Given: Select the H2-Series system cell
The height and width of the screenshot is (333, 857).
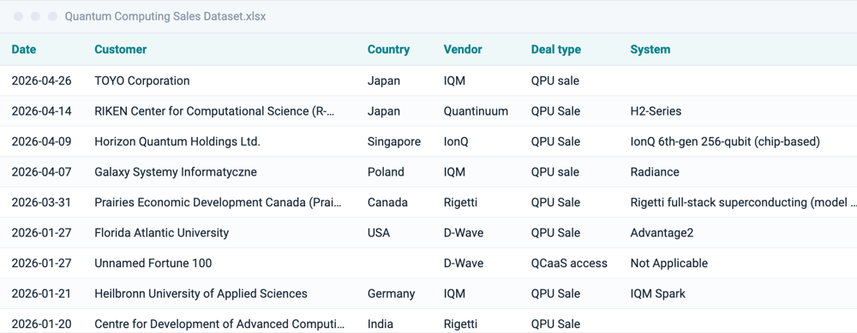Looking at the screenshot, I should click(x=656, y=111).
